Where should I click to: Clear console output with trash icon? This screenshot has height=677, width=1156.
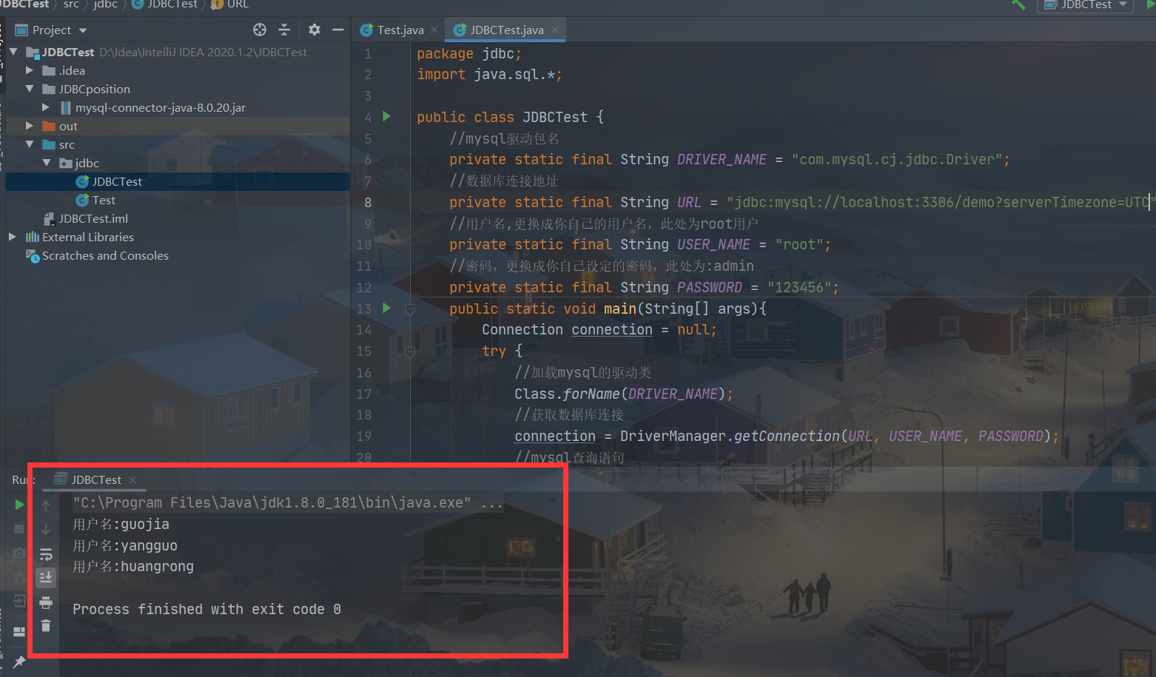click(46, 626)
